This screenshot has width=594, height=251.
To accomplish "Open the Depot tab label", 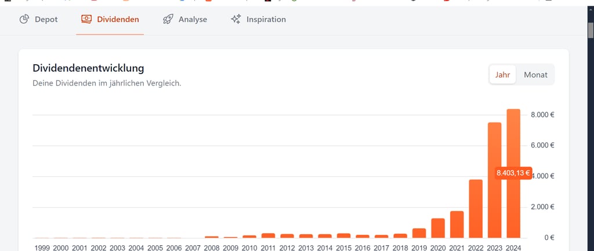I will [46, 20].
